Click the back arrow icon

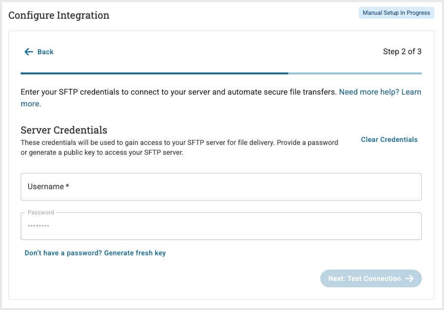click(x=29, y=52)
